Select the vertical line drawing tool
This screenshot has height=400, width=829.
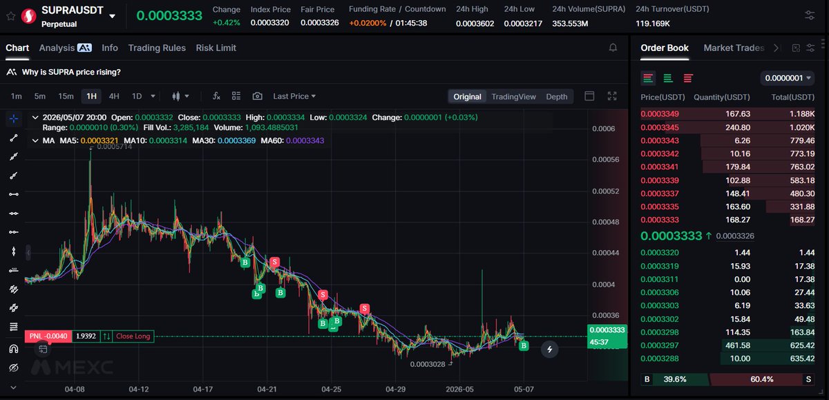click(x=12, y=251)
